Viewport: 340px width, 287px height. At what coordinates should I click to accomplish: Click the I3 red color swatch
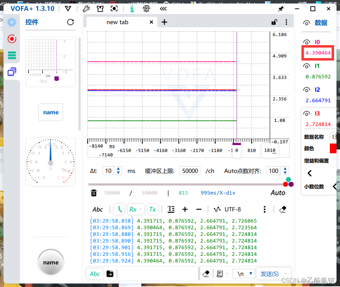pyautogui.click(x=333, y=148)
